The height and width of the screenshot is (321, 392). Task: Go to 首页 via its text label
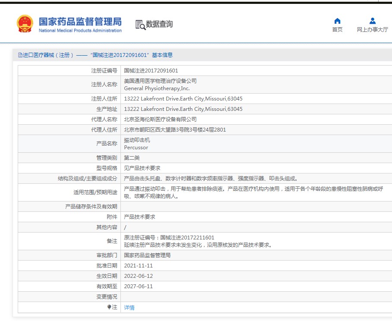click(x=338, y=30)
